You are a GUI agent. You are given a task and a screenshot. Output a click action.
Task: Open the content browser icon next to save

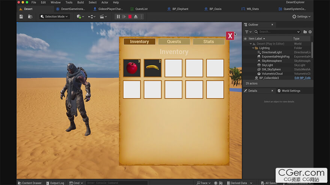30,16
